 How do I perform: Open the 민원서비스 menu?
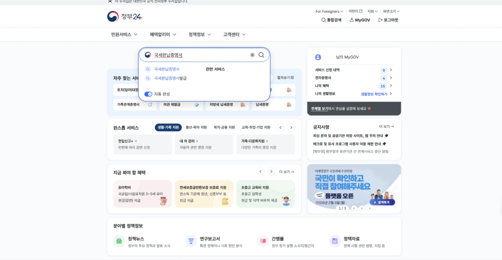point(124,35)
